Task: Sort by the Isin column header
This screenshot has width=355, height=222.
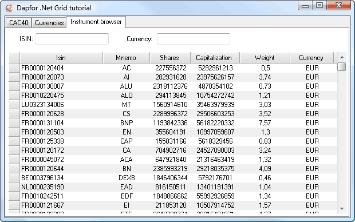Action: pos(61,58)
